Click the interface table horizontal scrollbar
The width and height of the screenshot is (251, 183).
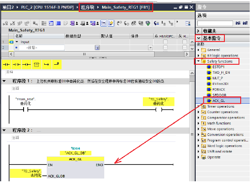(84, 54)
